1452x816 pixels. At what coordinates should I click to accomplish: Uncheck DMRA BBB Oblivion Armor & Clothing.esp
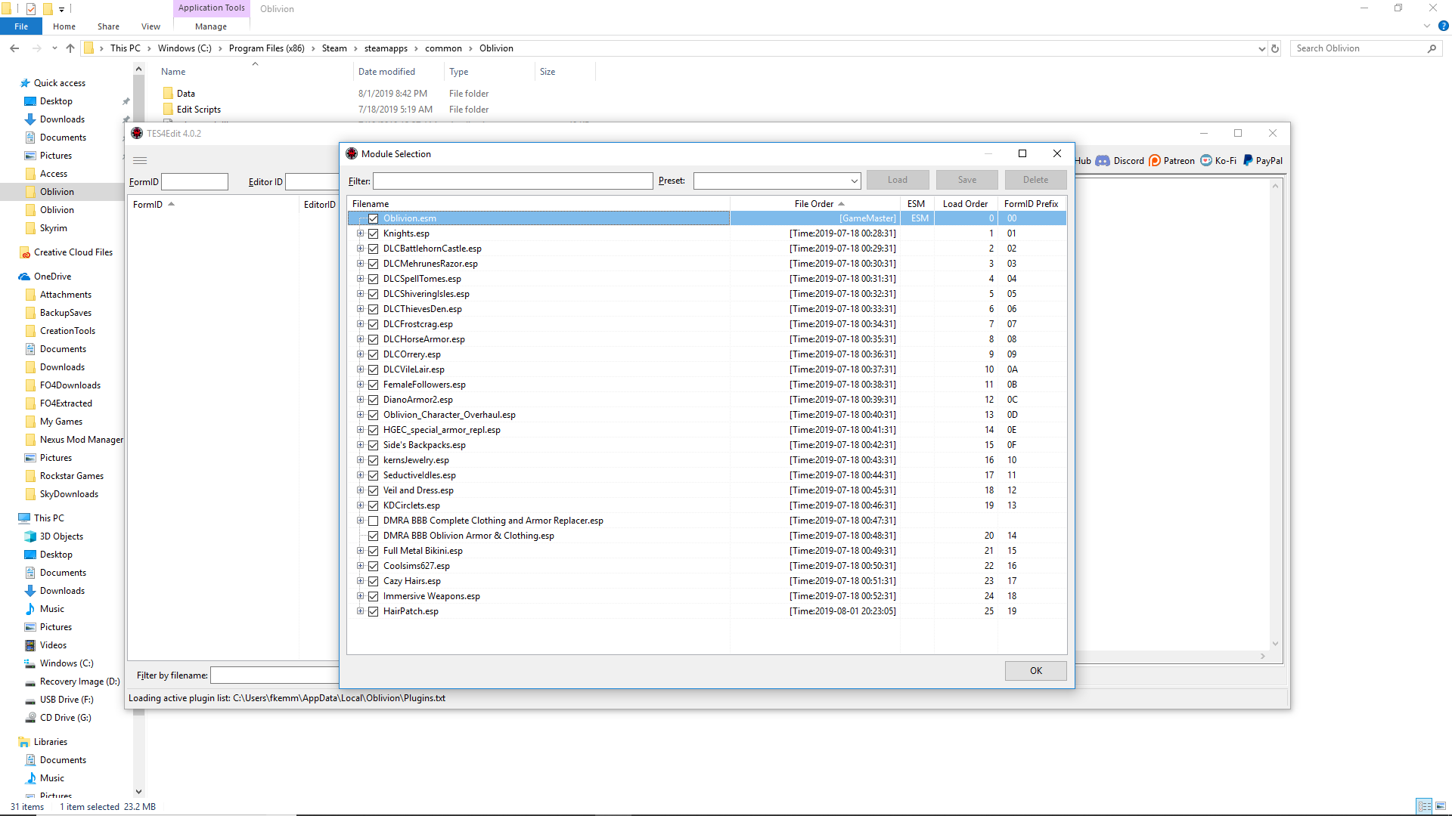(373, 536)
